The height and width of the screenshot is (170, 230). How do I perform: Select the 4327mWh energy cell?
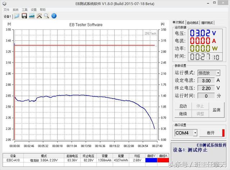[121, 160]
